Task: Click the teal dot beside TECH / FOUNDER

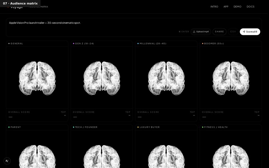Action: click(x=74, y=127)
